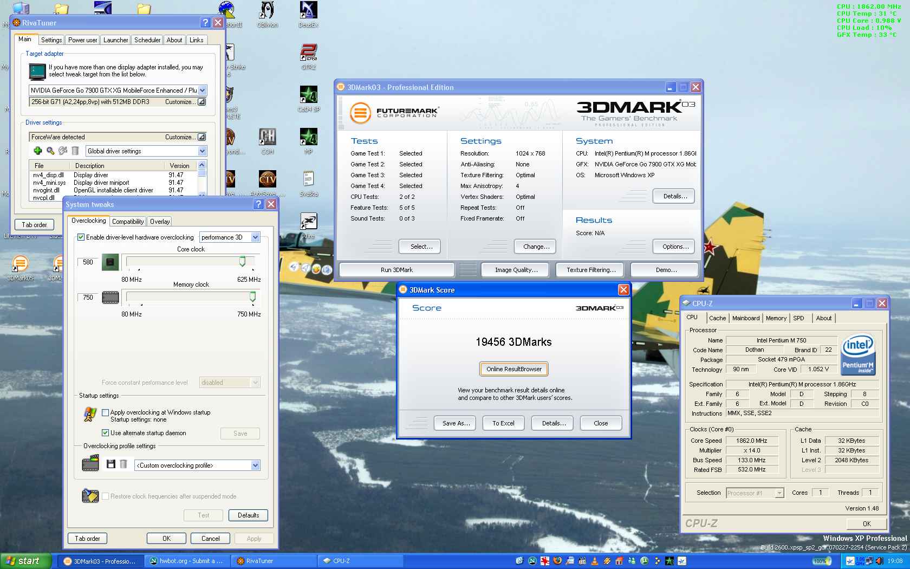
Task: Click OK in the CPU-Z window
Action: tap(867, 523)
